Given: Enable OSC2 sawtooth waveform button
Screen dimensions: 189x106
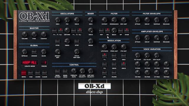Looking at the screenshot, I should [74, 31].
